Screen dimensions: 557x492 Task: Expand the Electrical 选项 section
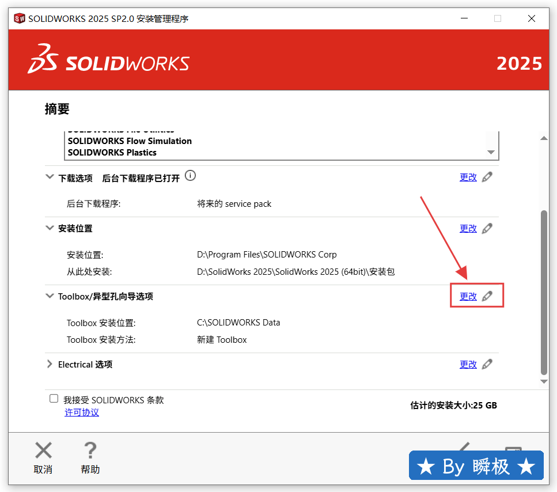(x=50, y=364)
